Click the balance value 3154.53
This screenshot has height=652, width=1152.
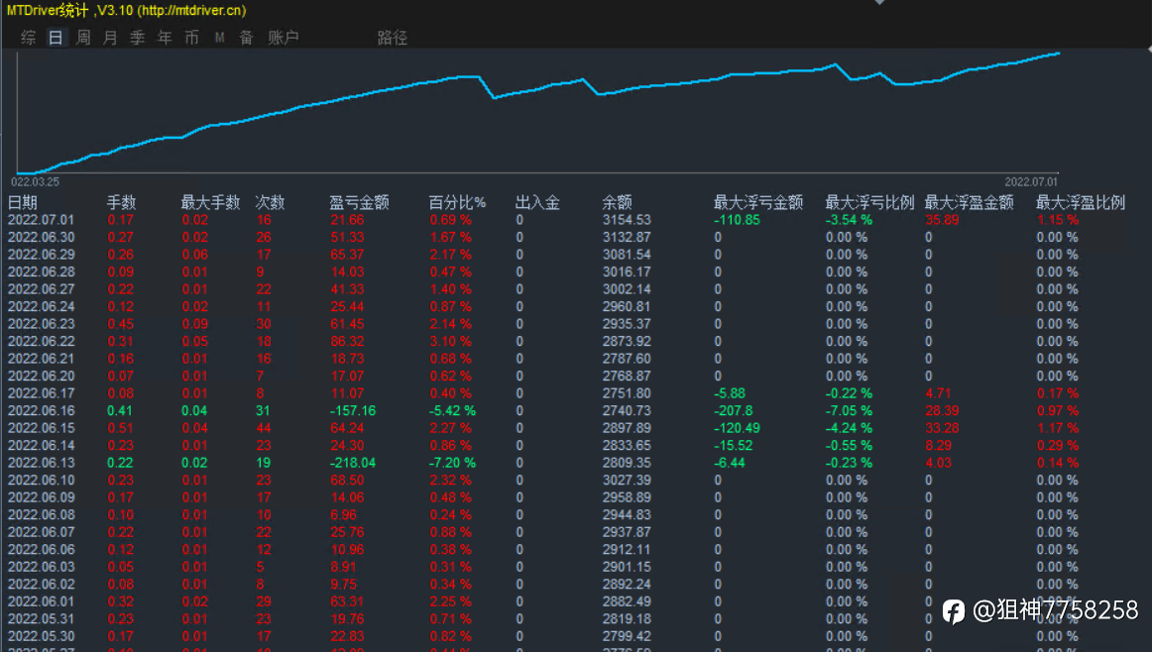click(x=627, y=220)
